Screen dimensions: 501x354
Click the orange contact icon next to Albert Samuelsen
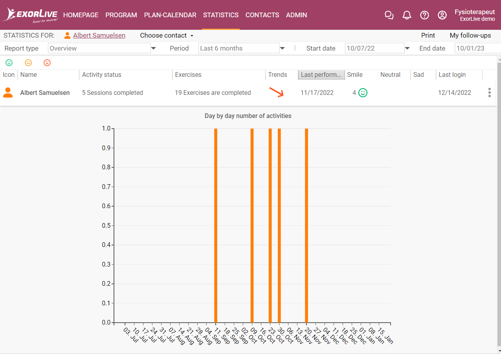(8, 93)
